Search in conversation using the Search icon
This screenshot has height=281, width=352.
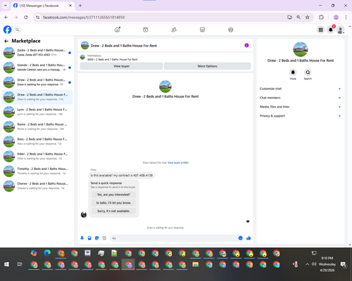point(308,72)
